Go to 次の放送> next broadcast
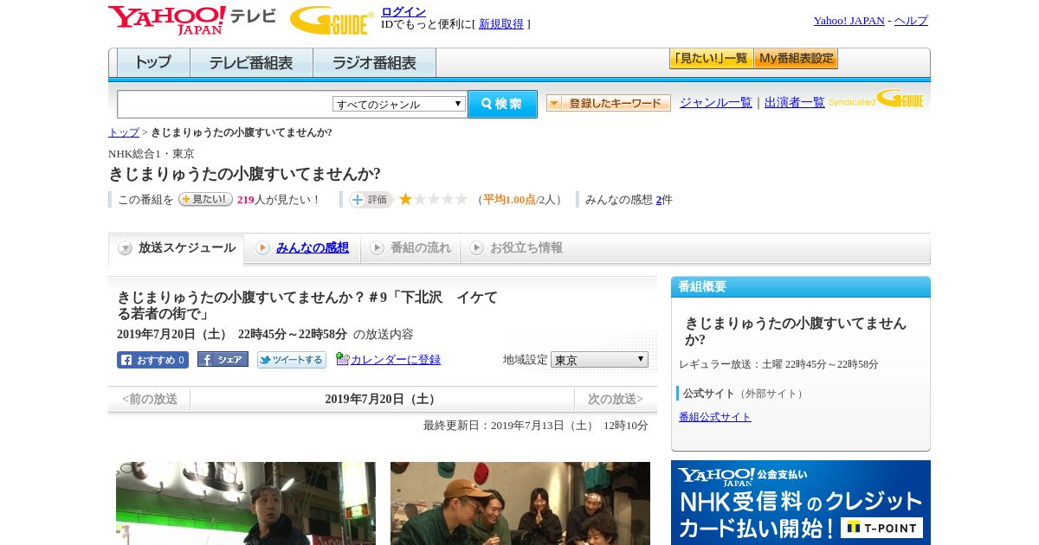Image resolution: width=1039 pixels, height=545 pixels. click(x=616, y=399)
